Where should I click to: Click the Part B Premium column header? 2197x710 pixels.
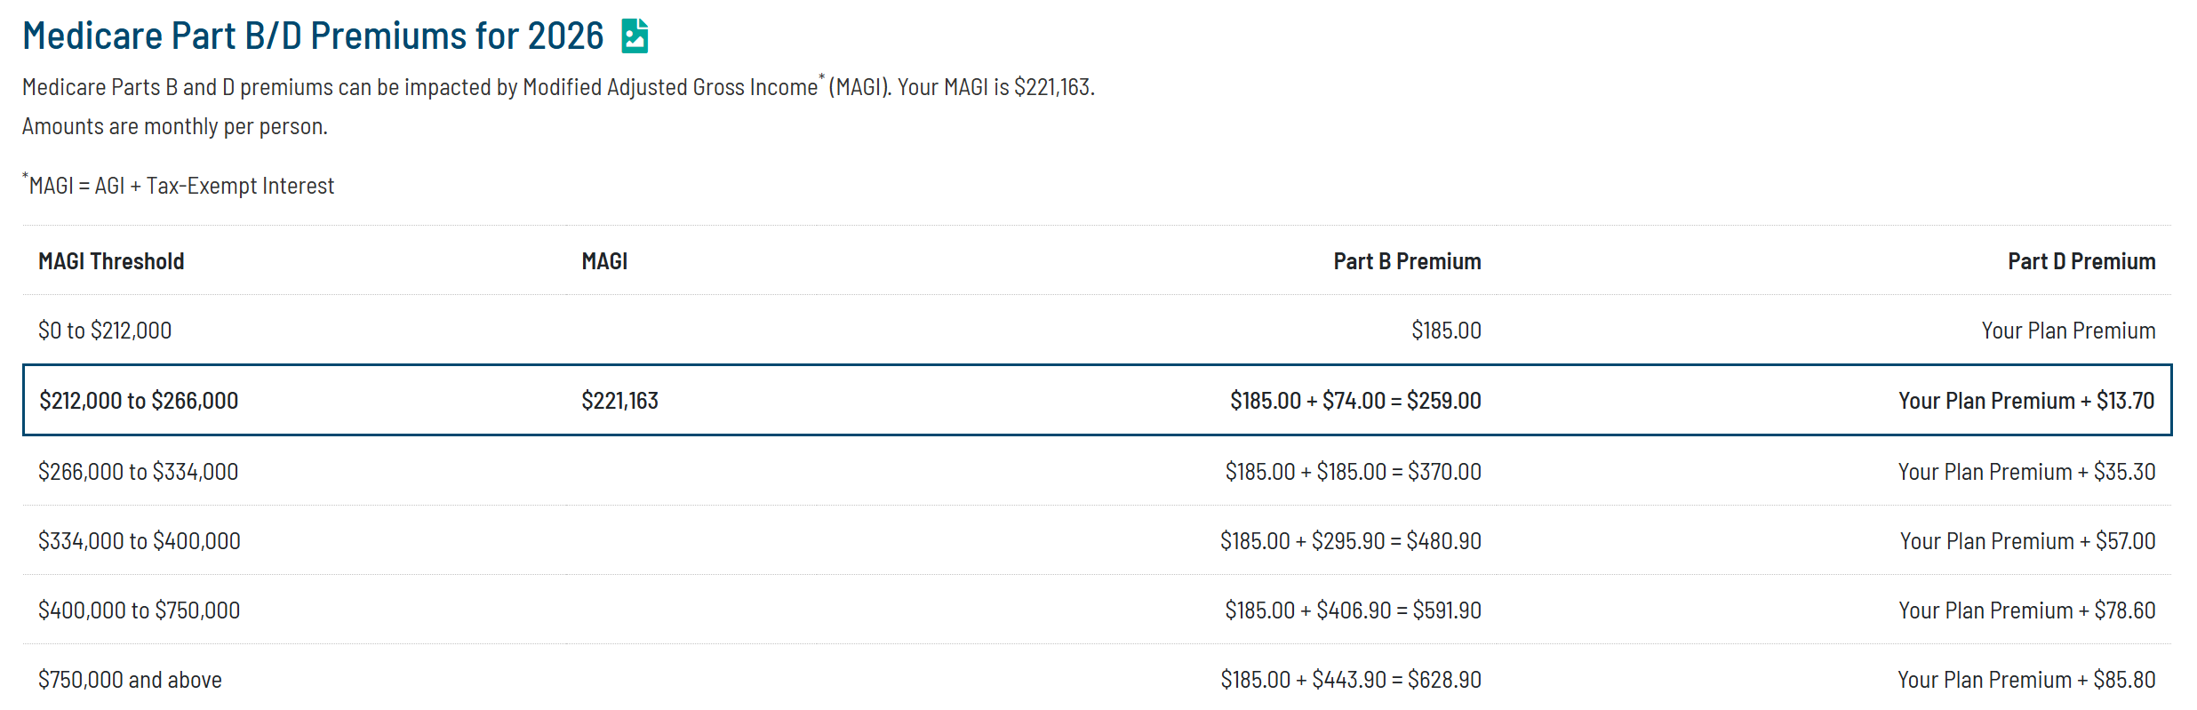click(1407, 261)
